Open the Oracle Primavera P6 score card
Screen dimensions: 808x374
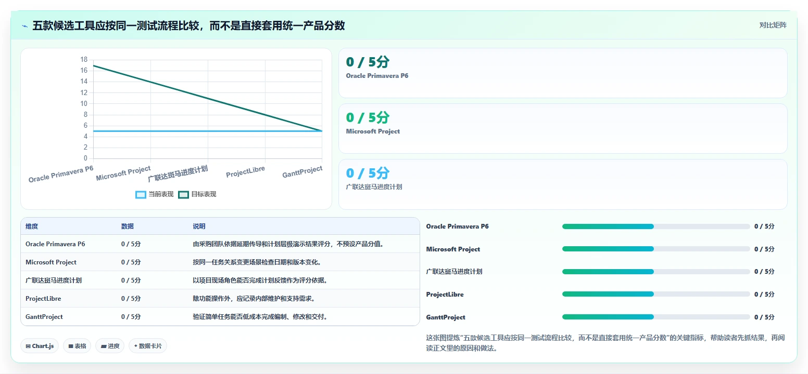(x=563, y=73)
